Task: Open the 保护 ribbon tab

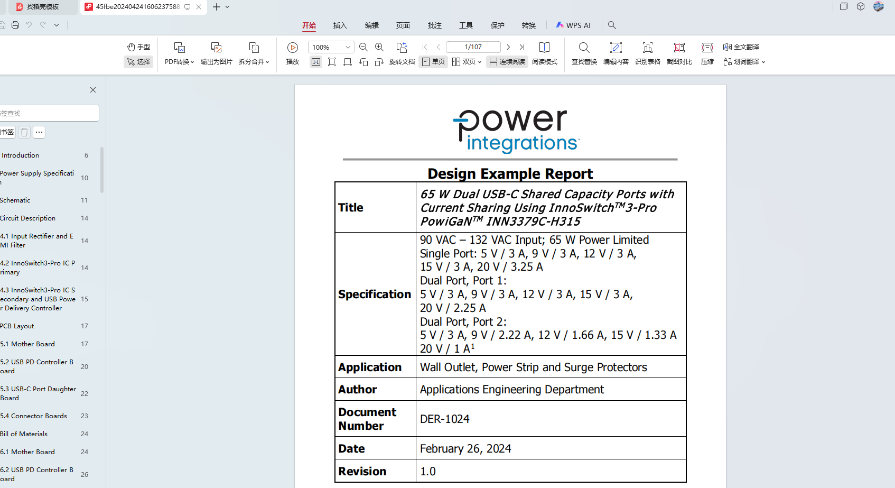Action: pyautogui.click(x=498, y=25)
